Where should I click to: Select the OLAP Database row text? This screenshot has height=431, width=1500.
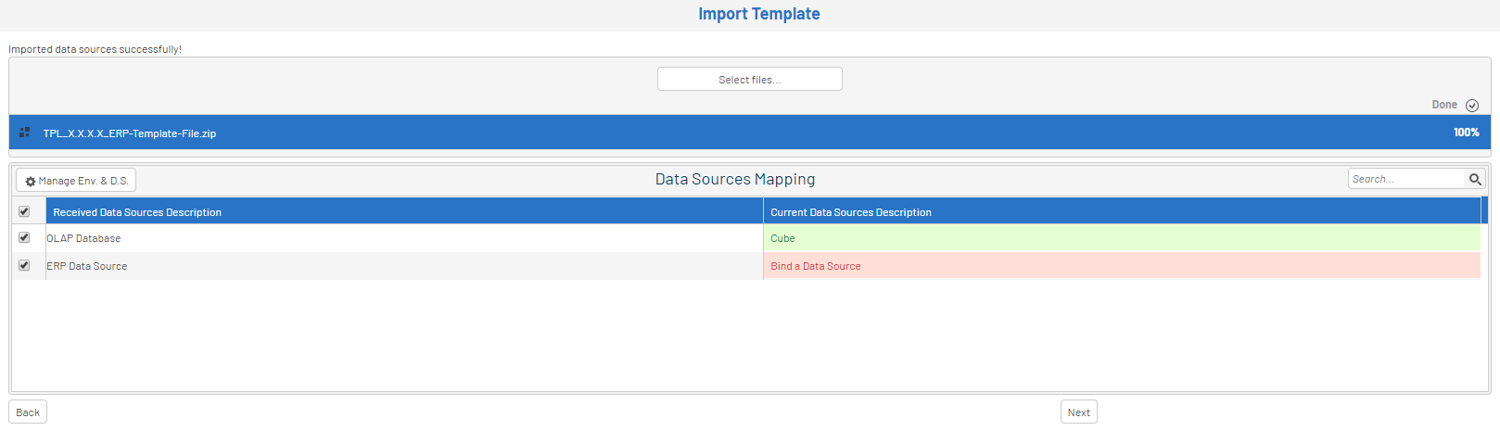coord(83,238)
